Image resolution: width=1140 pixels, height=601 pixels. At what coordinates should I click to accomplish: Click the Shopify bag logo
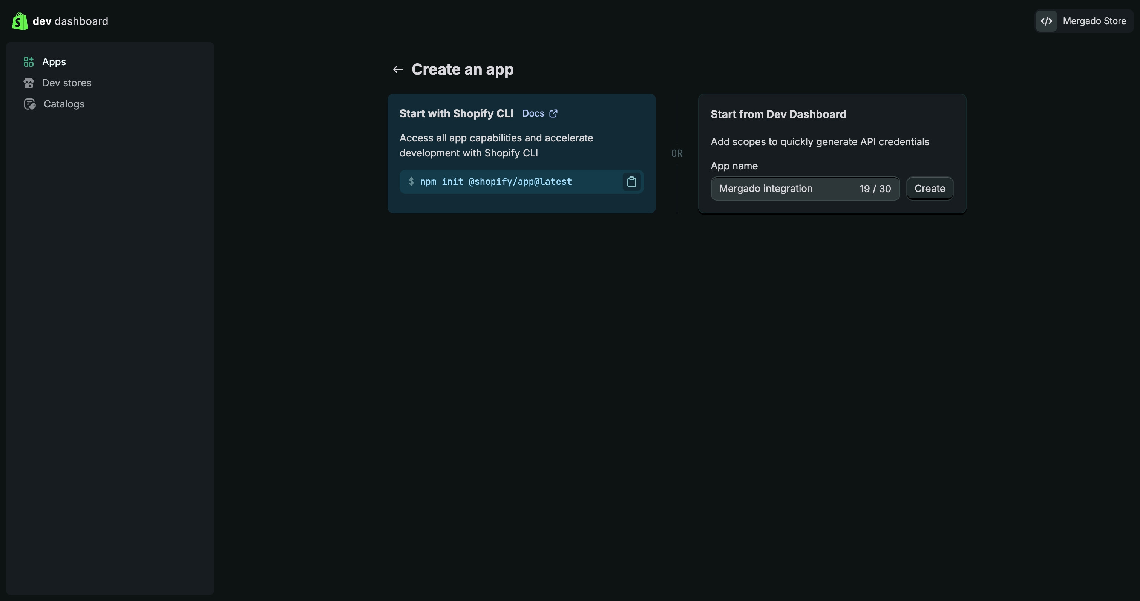click(x=20, y=21)
